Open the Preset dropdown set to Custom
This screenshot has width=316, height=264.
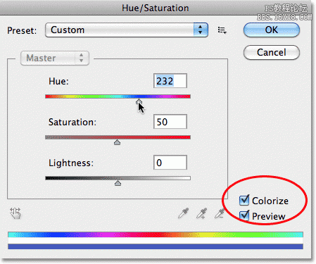127,30
